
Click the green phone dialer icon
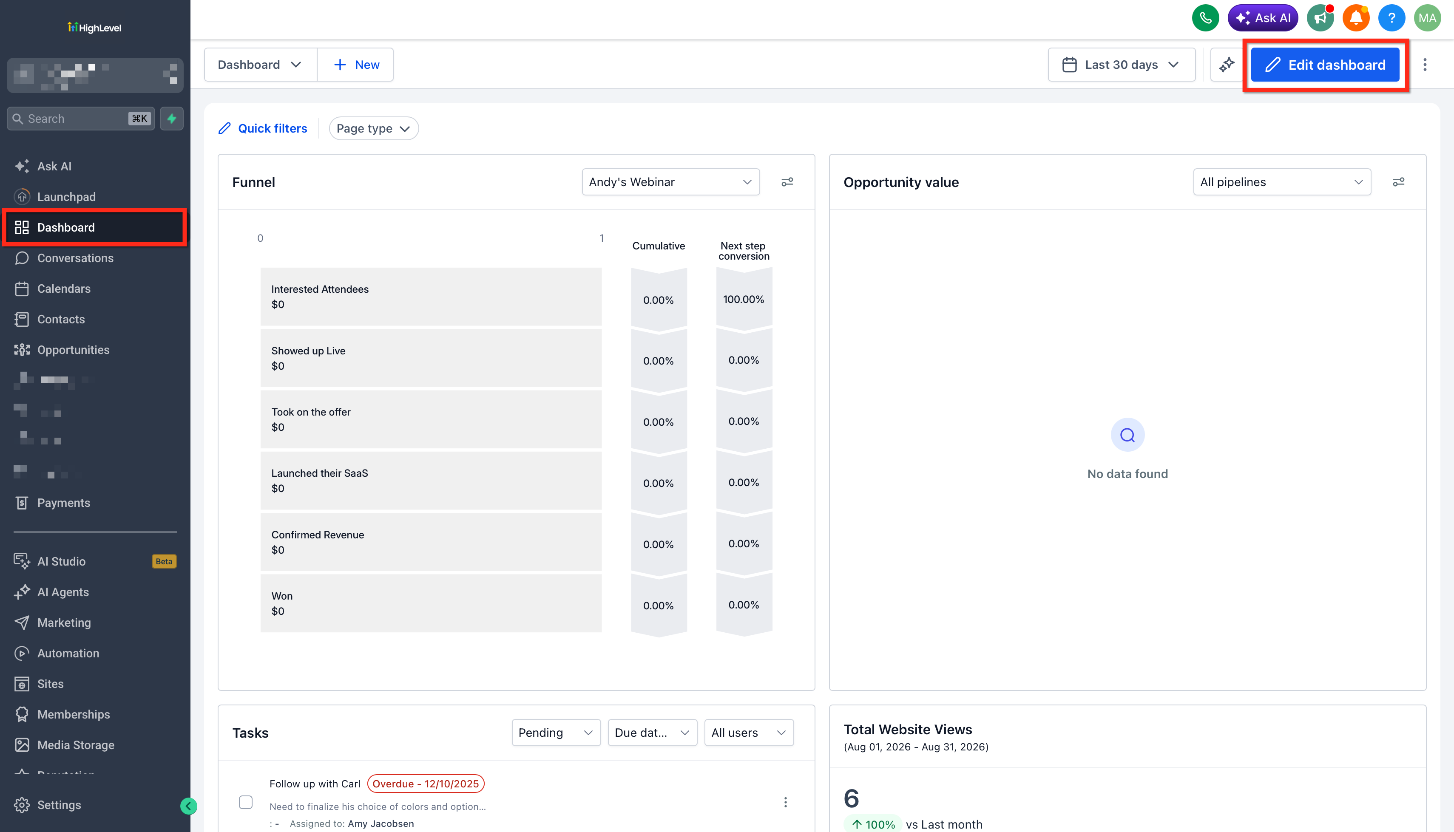[1205, 18]
